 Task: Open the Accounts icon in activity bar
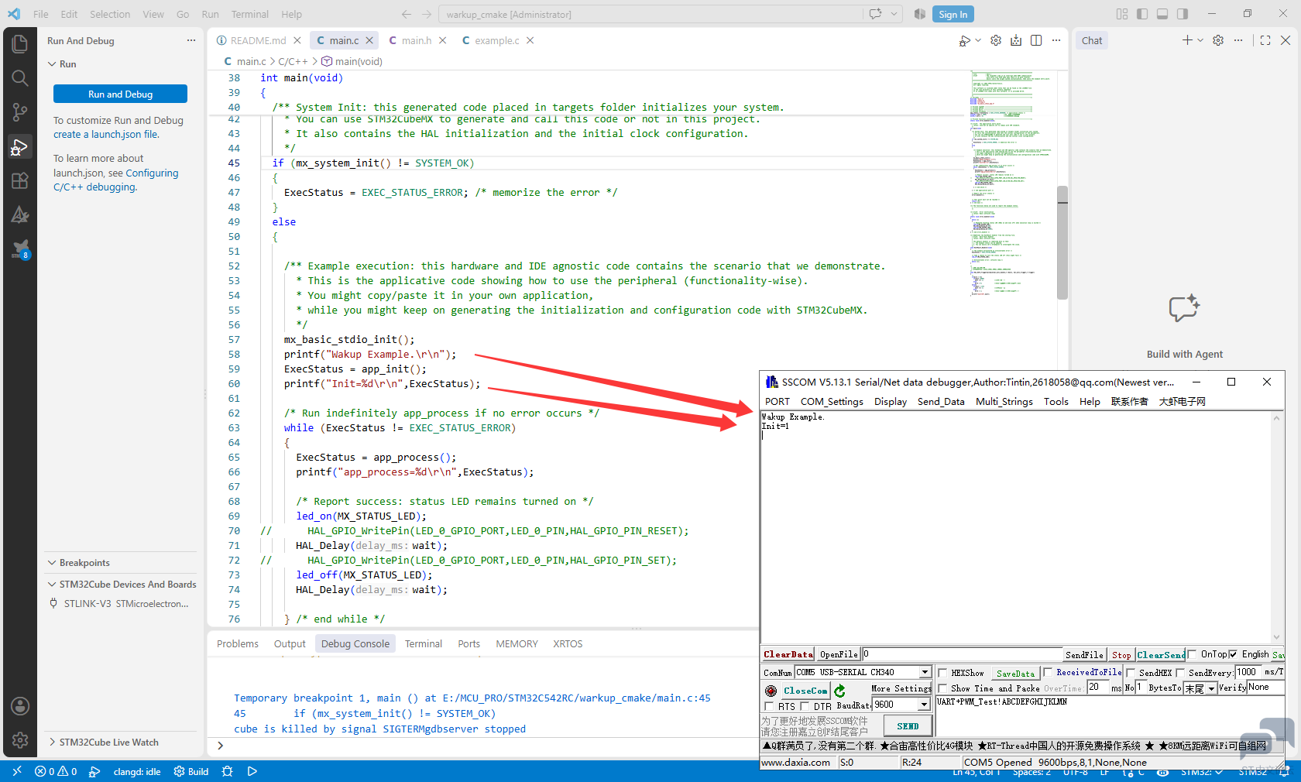click(20, 706)
